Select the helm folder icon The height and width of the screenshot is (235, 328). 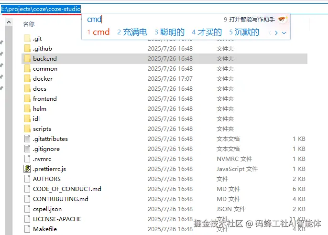coord(27,108)
